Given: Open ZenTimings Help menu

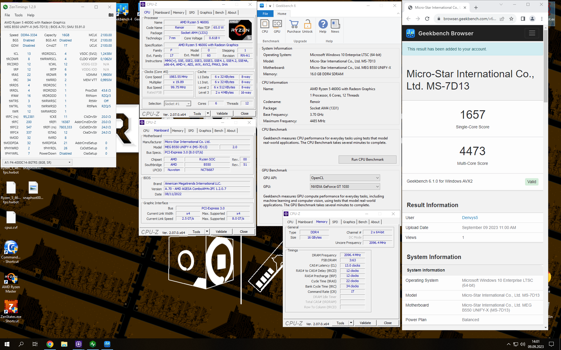Looking at the screenshot, I should coord(31,15).
